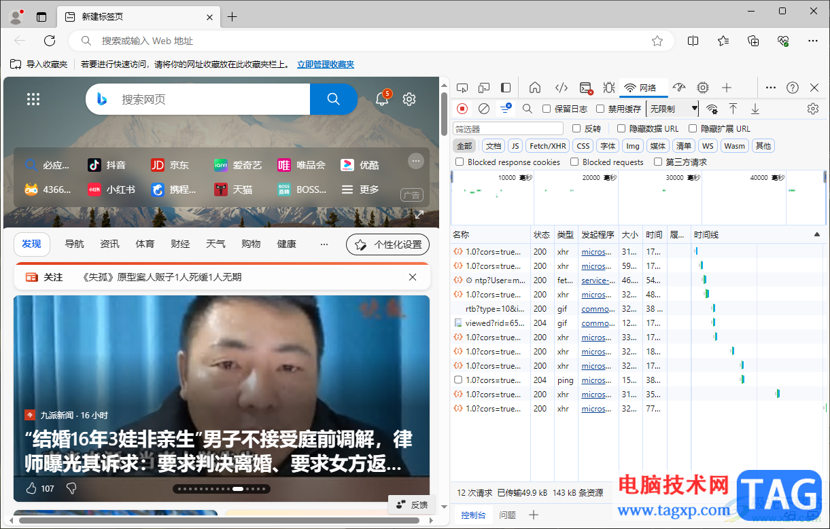The width and height of the screenshot is (830, 529).
Task: Stop recording network log
Action: (462, 109)
